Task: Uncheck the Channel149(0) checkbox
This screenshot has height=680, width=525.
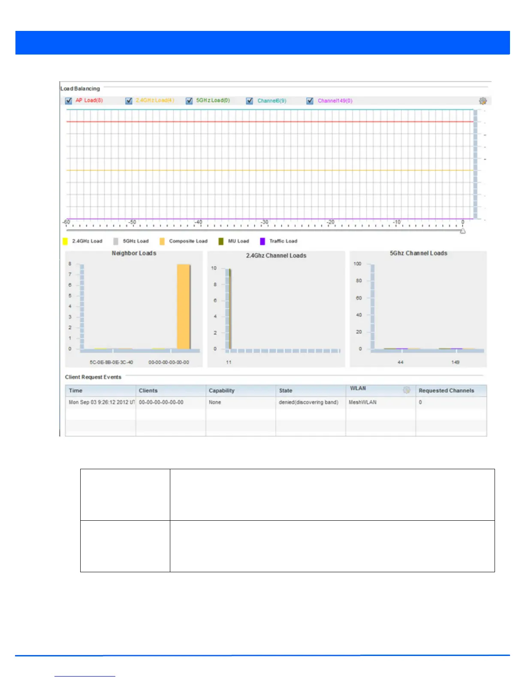Action: [310, 101]
